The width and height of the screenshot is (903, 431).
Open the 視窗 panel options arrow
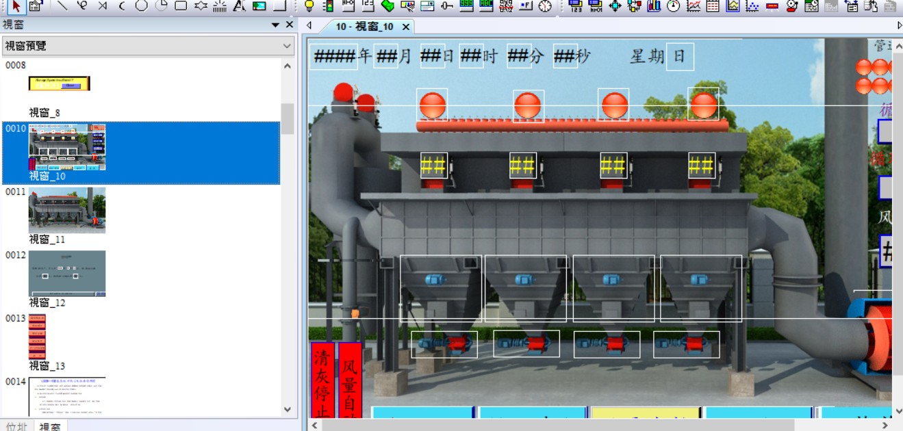[x=275, y=25]
